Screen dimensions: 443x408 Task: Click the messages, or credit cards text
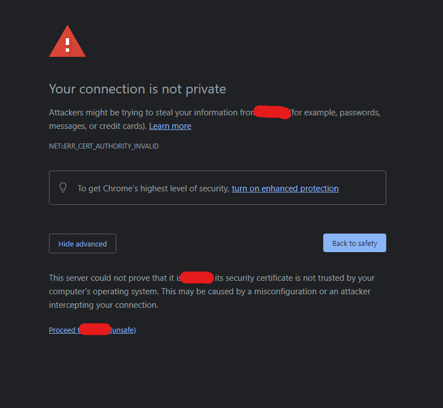[98, 126]
